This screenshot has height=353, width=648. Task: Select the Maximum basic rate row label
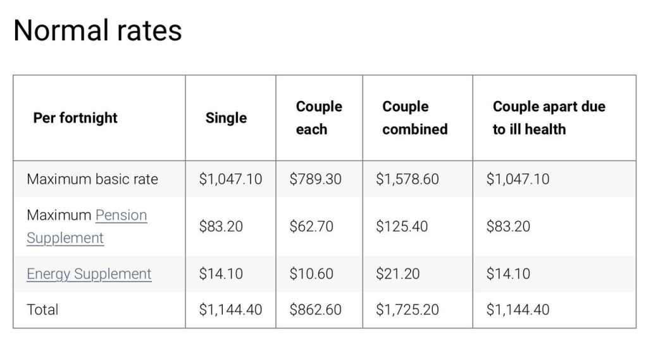tap(92, 179)
